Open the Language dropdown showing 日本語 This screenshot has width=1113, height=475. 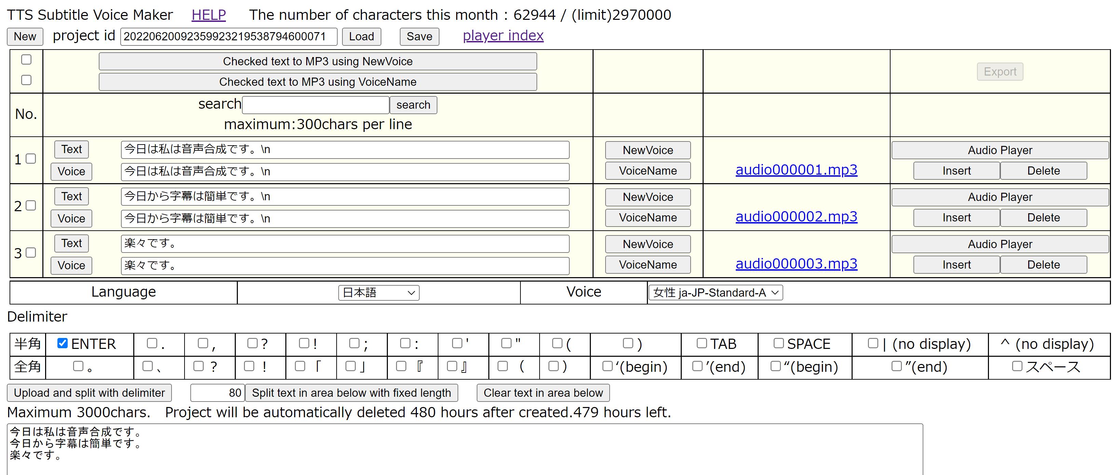(x=379, y=293)
